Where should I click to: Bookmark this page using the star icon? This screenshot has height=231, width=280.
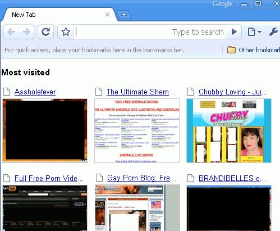pos(66,32)
